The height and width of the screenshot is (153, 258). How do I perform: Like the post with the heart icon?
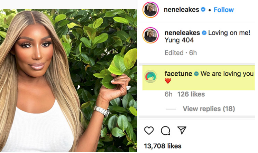(x=149, y=131)
